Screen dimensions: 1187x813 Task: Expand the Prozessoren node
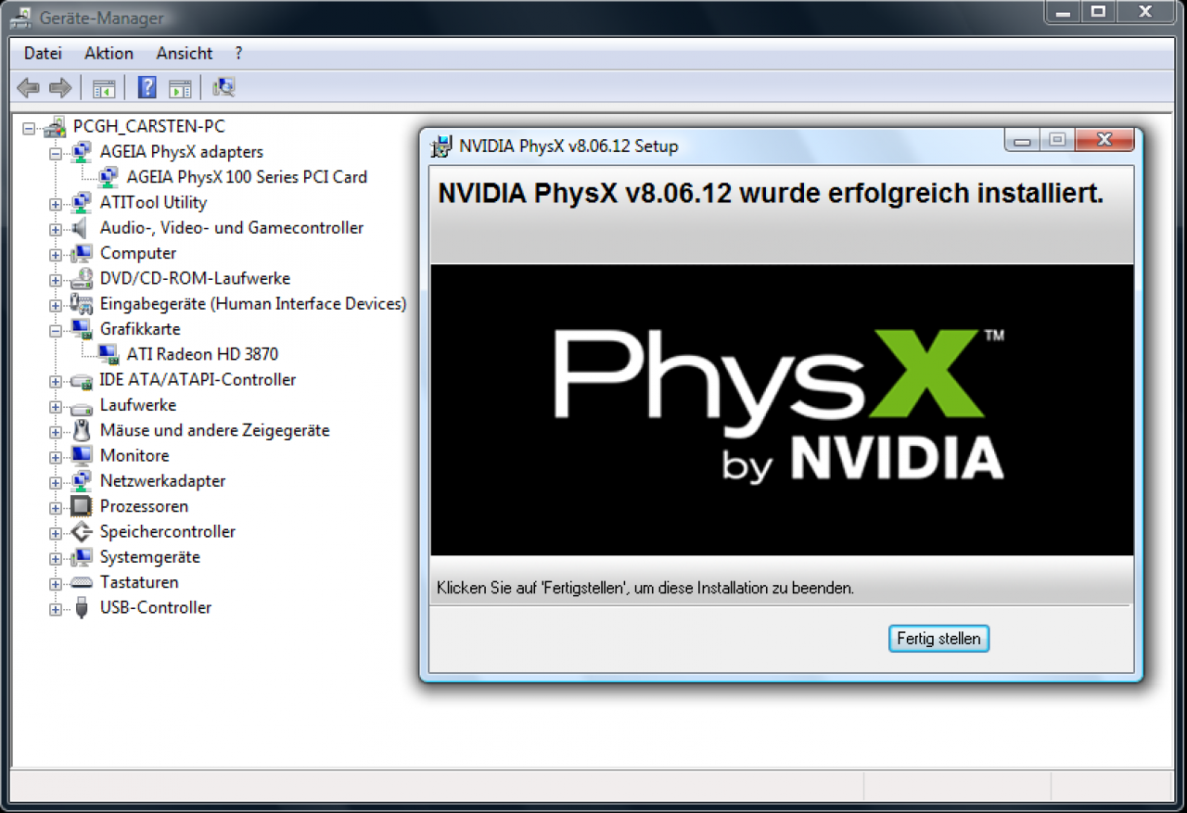(56, 507)
